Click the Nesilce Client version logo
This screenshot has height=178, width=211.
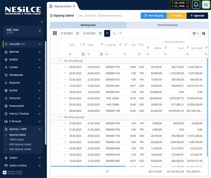tap(4, 172)
